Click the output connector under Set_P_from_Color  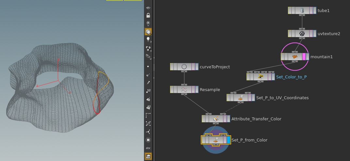[216, 144]
